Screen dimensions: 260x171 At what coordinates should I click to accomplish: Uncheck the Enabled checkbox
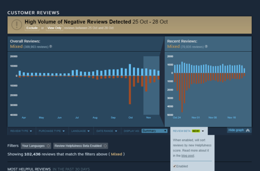(174, 166)
